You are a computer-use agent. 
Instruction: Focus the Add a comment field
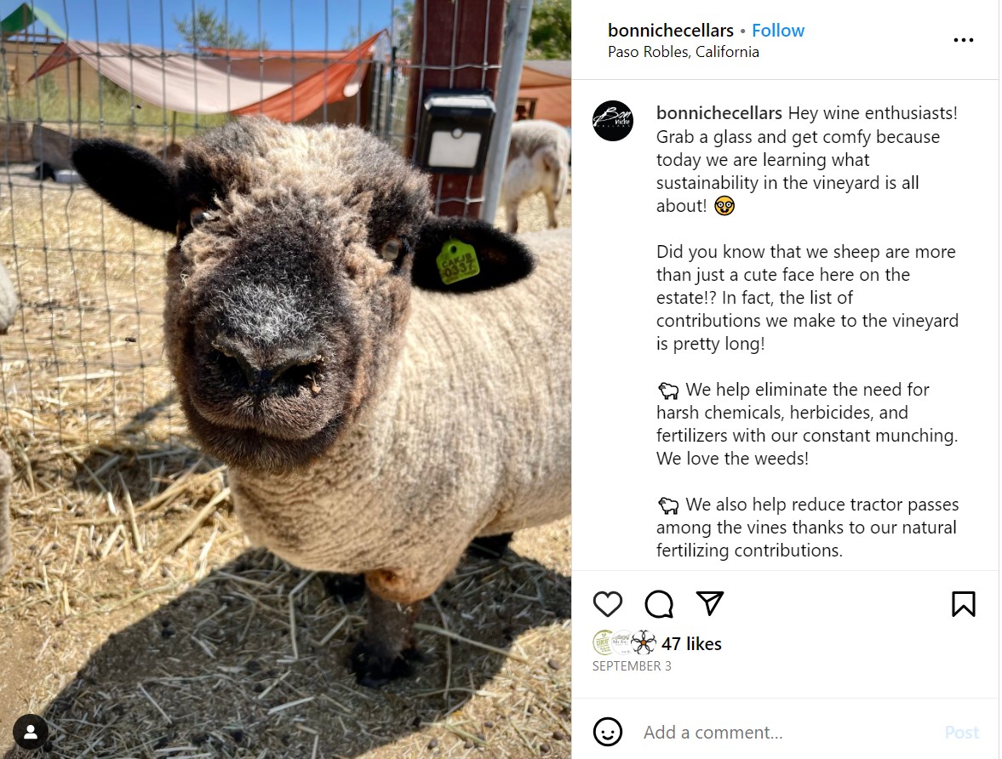(x=786, y=732)
